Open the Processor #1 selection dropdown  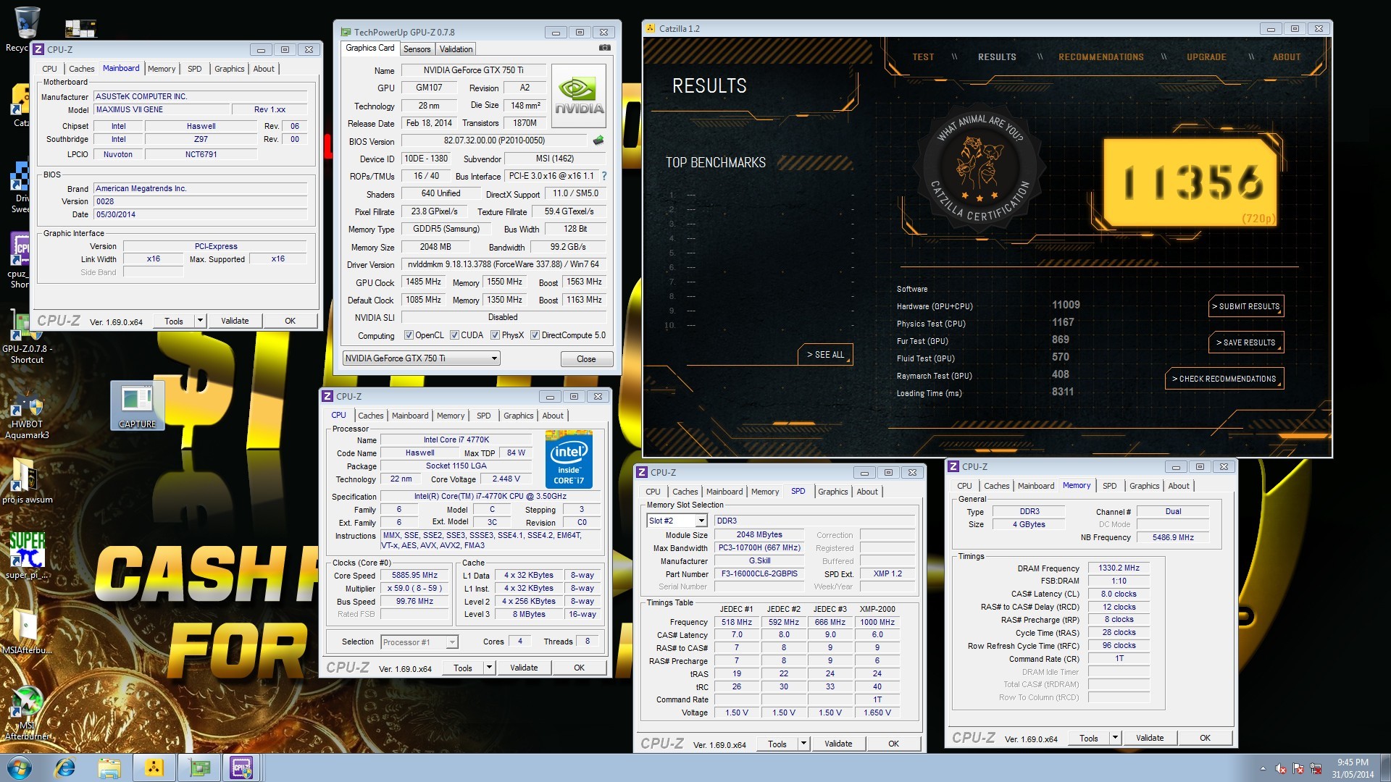419,642
